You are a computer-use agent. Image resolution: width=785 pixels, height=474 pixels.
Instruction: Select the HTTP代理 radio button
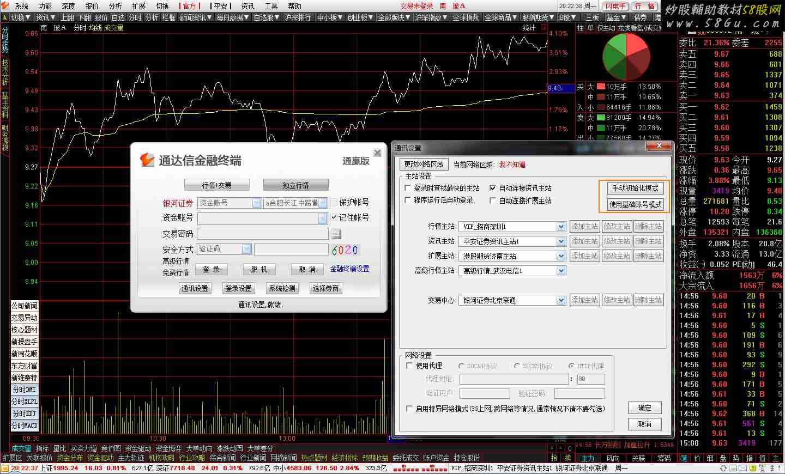coord(571,366)
